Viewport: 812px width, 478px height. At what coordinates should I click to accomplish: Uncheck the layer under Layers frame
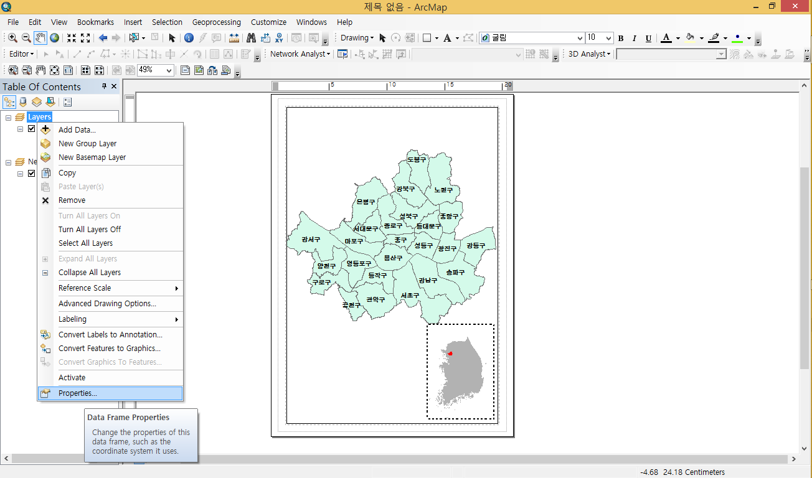tap(32, 129)
